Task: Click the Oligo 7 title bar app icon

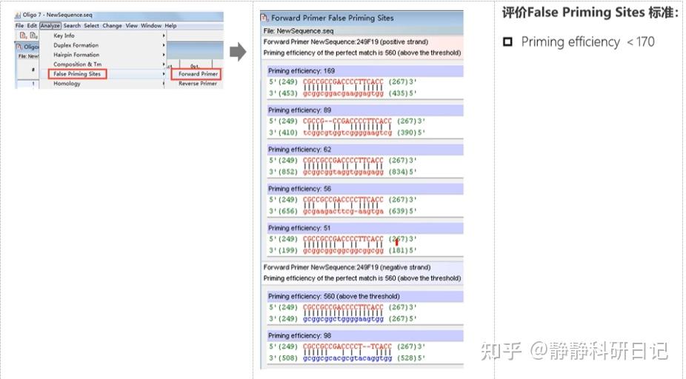Action: 18,15
